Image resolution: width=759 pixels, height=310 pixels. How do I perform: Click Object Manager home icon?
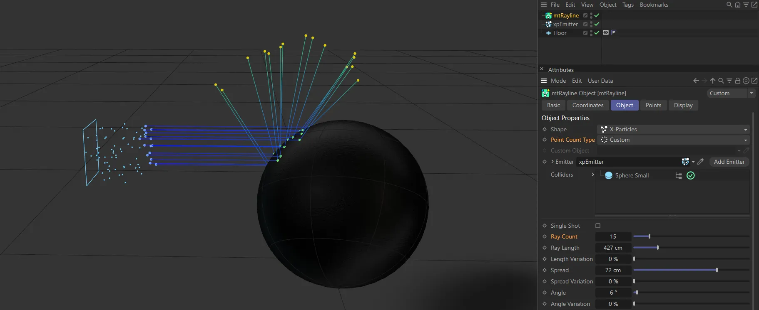point(738,5)
